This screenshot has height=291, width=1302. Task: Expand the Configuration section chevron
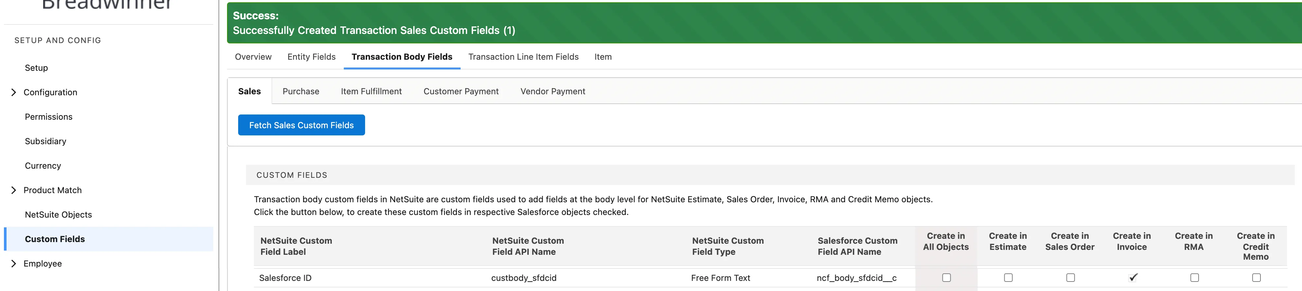[x=14, y=92]
